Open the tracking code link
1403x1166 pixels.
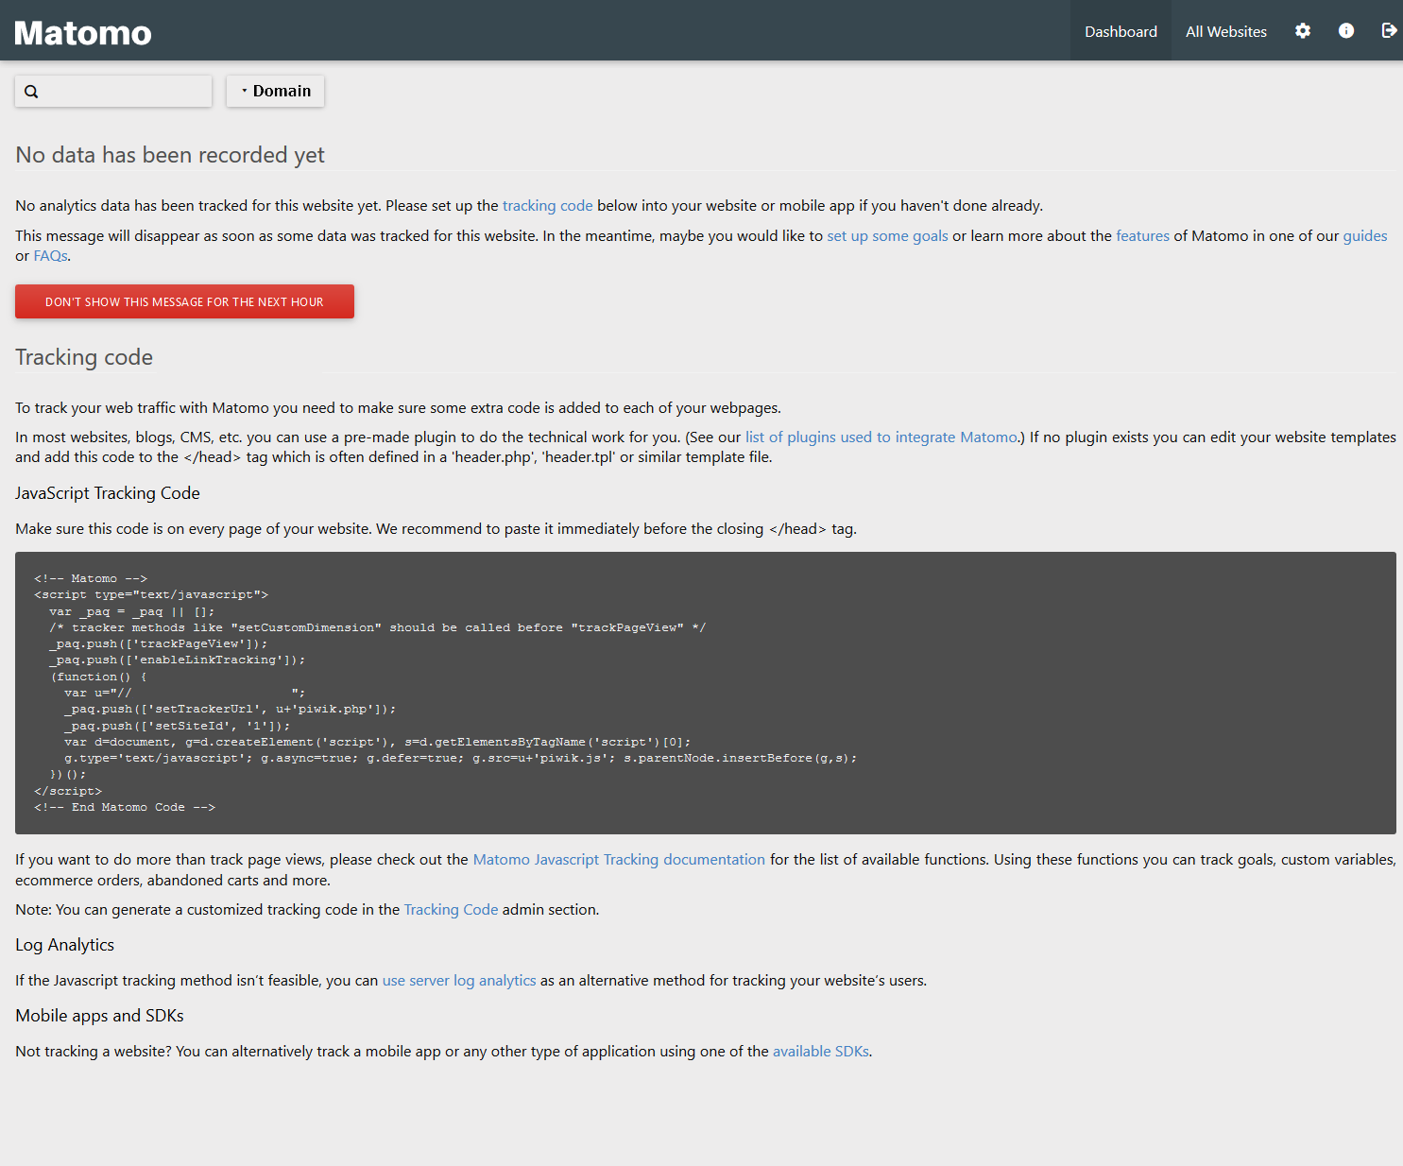pyautogui.click(x=547, y=206)
